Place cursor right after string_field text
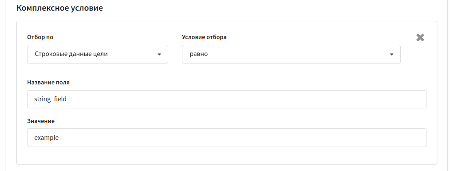 pos(67,99)
